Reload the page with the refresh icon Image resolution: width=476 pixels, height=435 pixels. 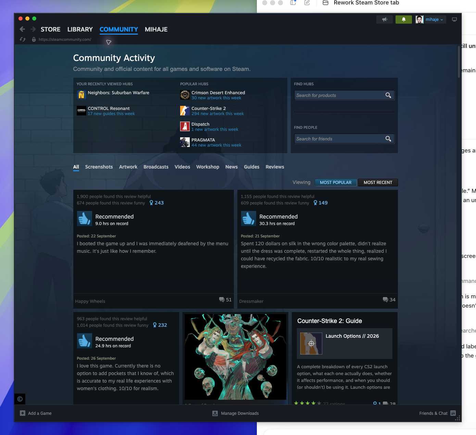point(23,39)
